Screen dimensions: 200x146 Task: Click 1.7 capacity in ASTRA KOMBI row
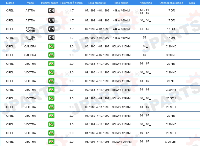point(72,29)
